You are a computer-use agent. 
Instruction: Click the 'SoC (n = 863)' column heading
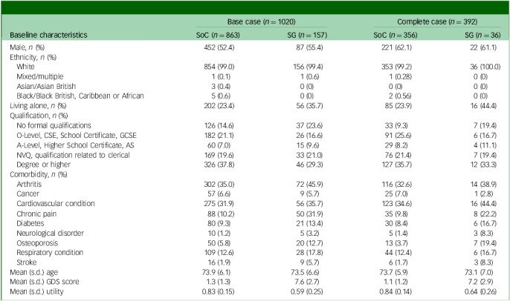point(218,35)
